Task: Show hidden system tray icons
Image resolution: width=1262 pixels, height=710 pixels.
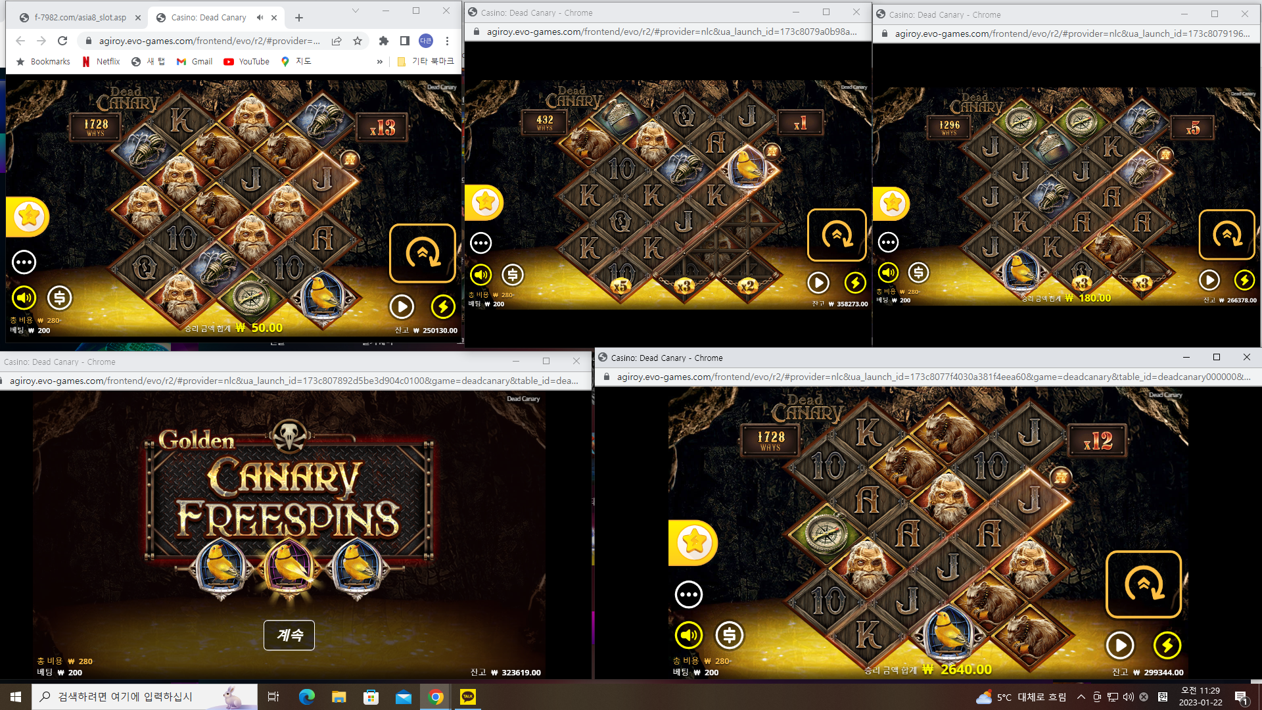Action: point(1081,697)
